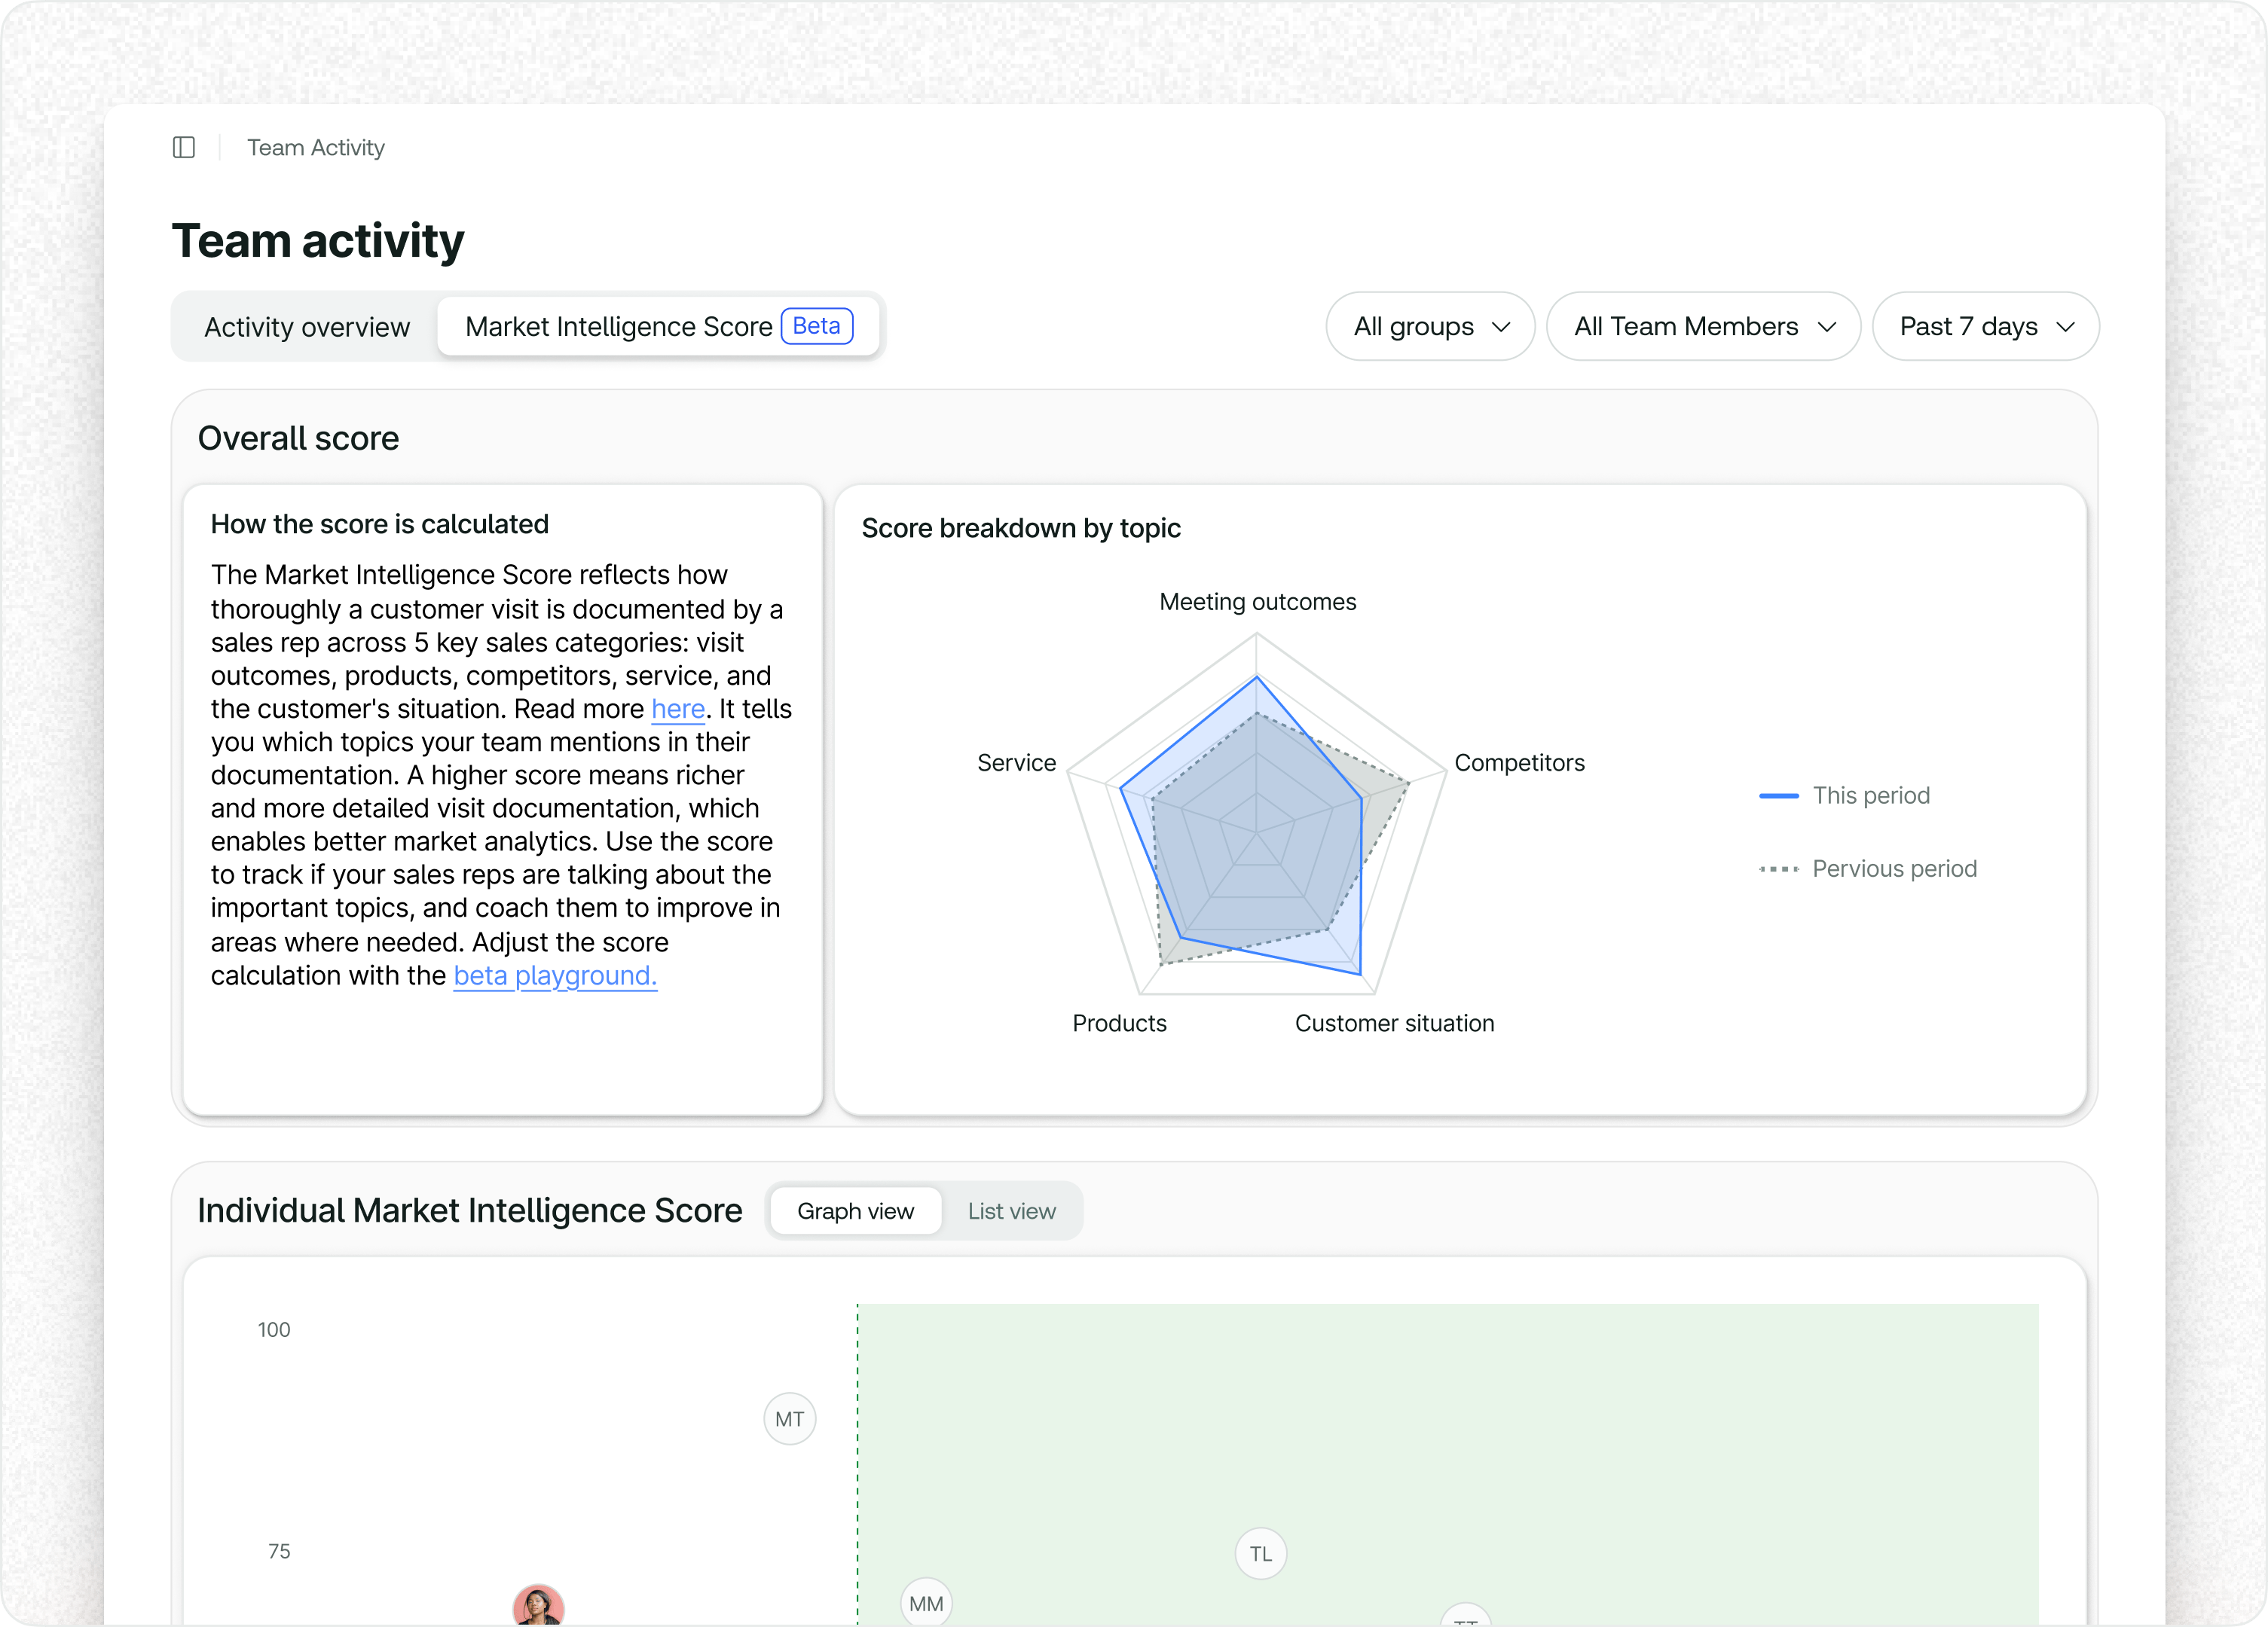Toggle the Pervious period dotted legend

(1867, 868)
